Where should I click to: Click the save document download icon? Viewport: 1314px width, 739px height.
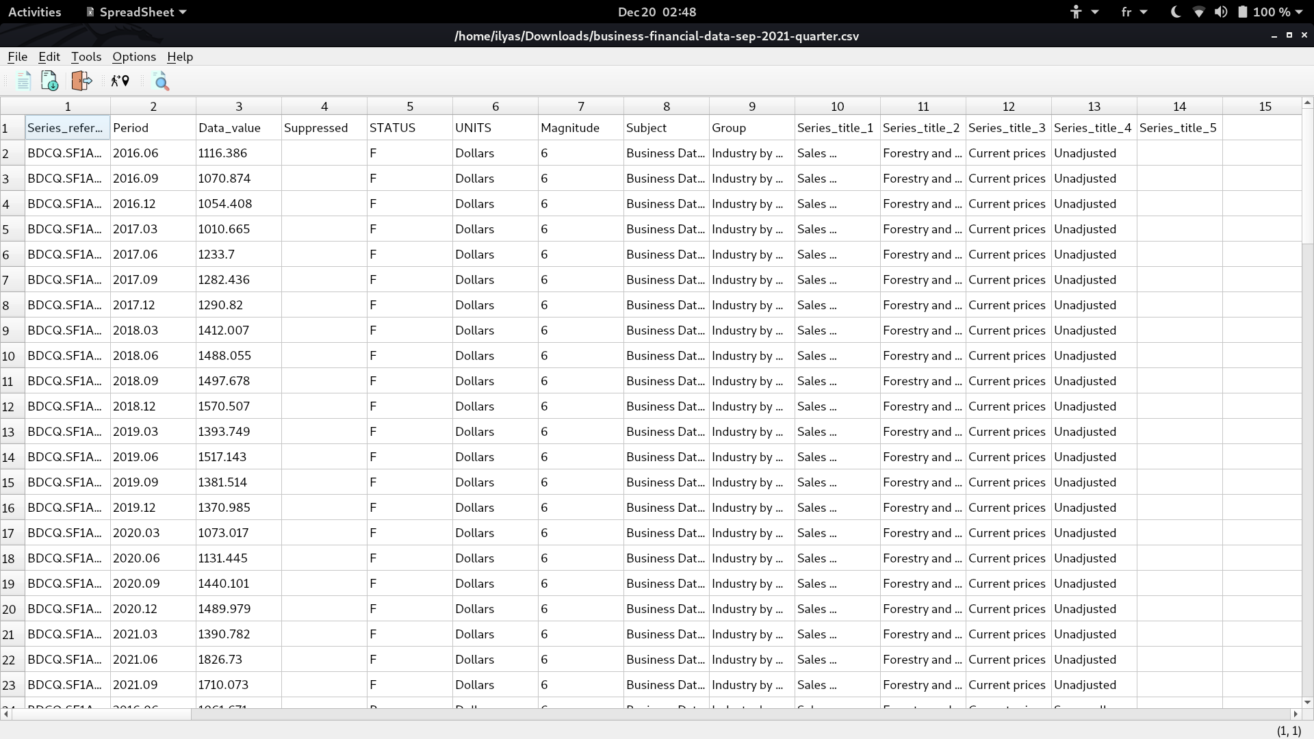click(49, 81)
